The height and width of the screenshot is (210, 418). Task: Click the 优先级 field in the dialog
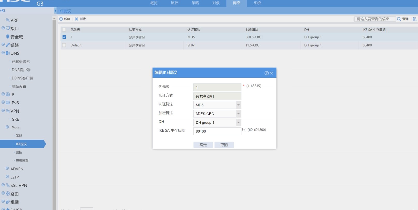(217, 87)
